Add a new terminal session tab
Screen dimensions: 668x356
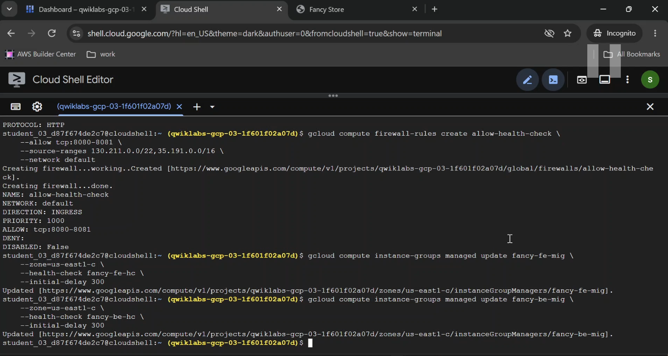197,107
